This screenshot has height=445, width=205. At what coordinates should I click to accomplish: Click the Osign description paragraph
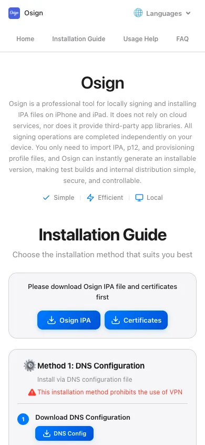click(x=102, y=142)
